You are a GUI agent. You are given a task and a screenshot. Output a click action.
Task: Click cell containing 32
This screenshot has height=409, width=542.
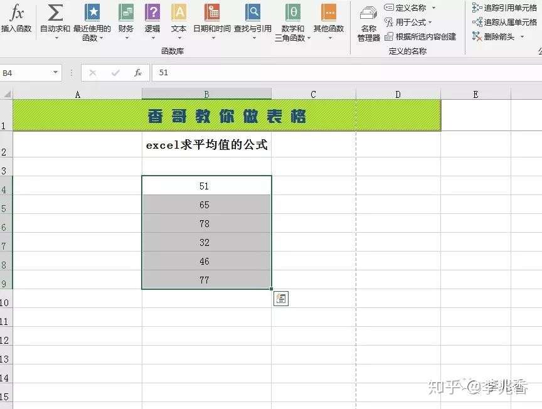[x=207, y=242]
